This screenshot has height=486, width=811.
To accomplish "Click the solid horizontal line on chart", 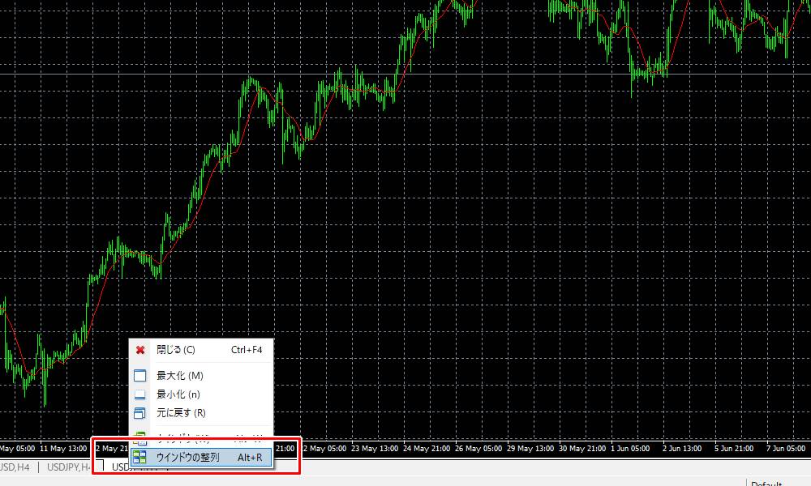I will pyautogui.click(x=487, y=75).
